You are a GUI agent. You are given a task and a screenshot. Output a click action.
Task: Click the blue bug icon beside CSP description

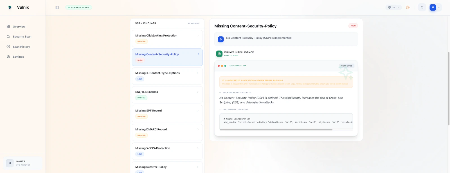pos(221,39)
